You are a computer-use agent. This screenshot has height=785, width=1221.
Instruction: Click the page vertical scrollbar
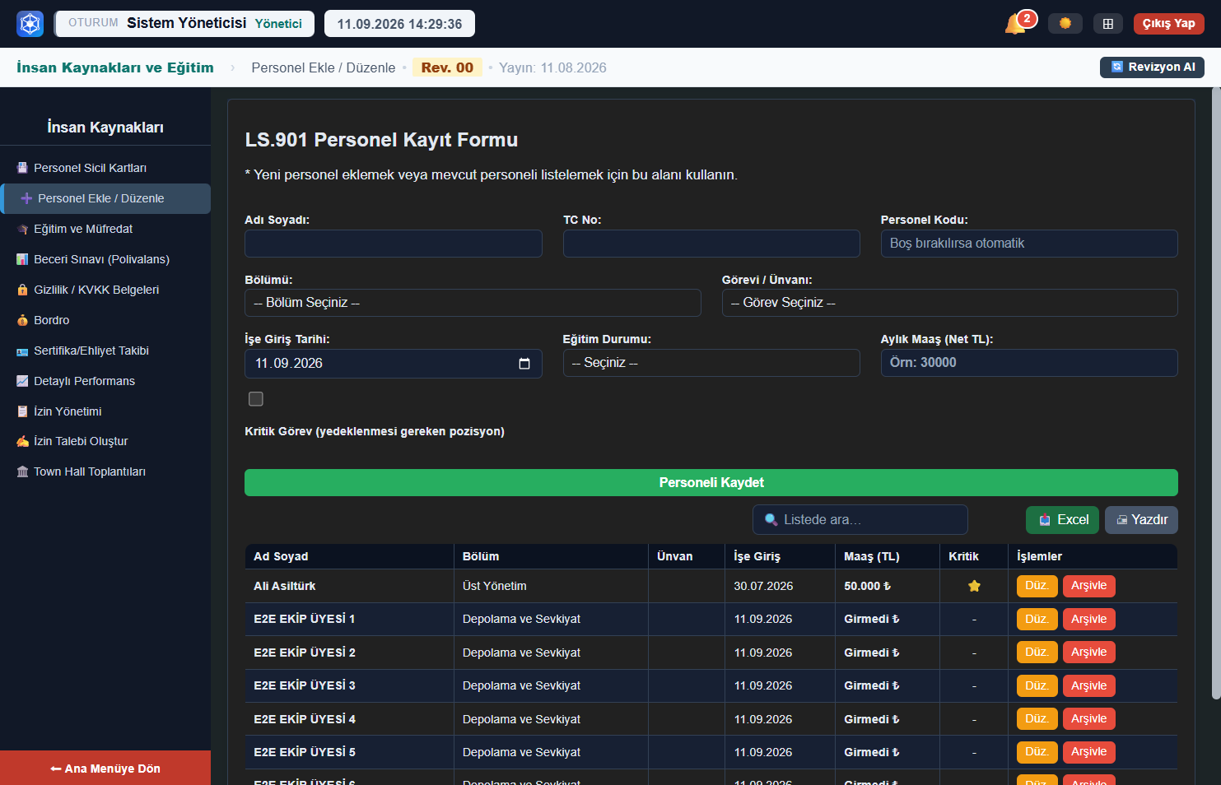coord(1216,395)
